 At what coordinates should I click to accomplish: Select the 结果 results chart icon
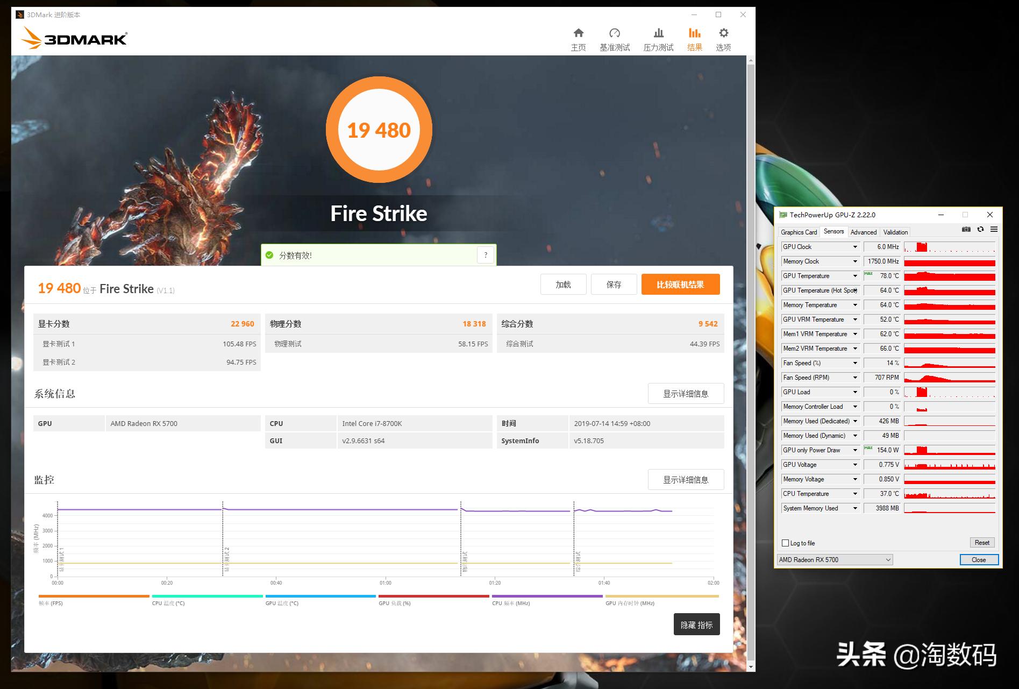click(695, 33)
